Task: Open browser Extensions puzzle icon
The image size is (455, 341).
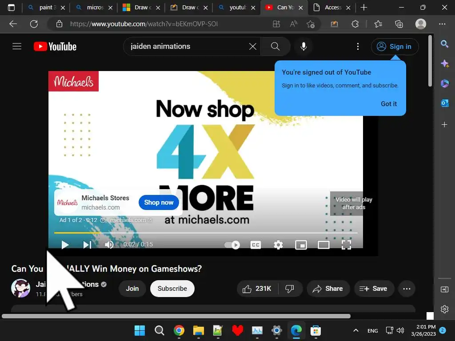Action: point(355,24)
